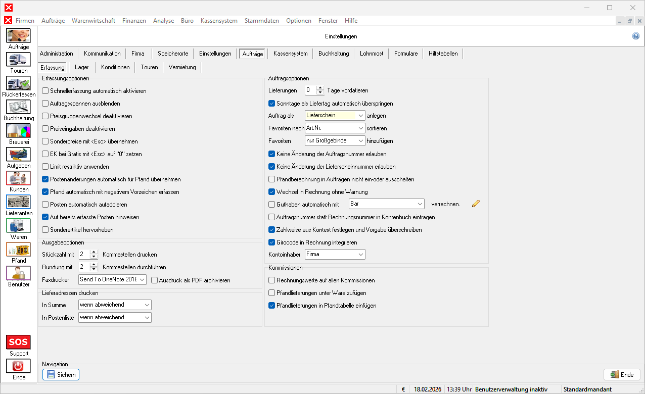Enable Schnellerfassung automatisch aktivieren

point(45,91)
